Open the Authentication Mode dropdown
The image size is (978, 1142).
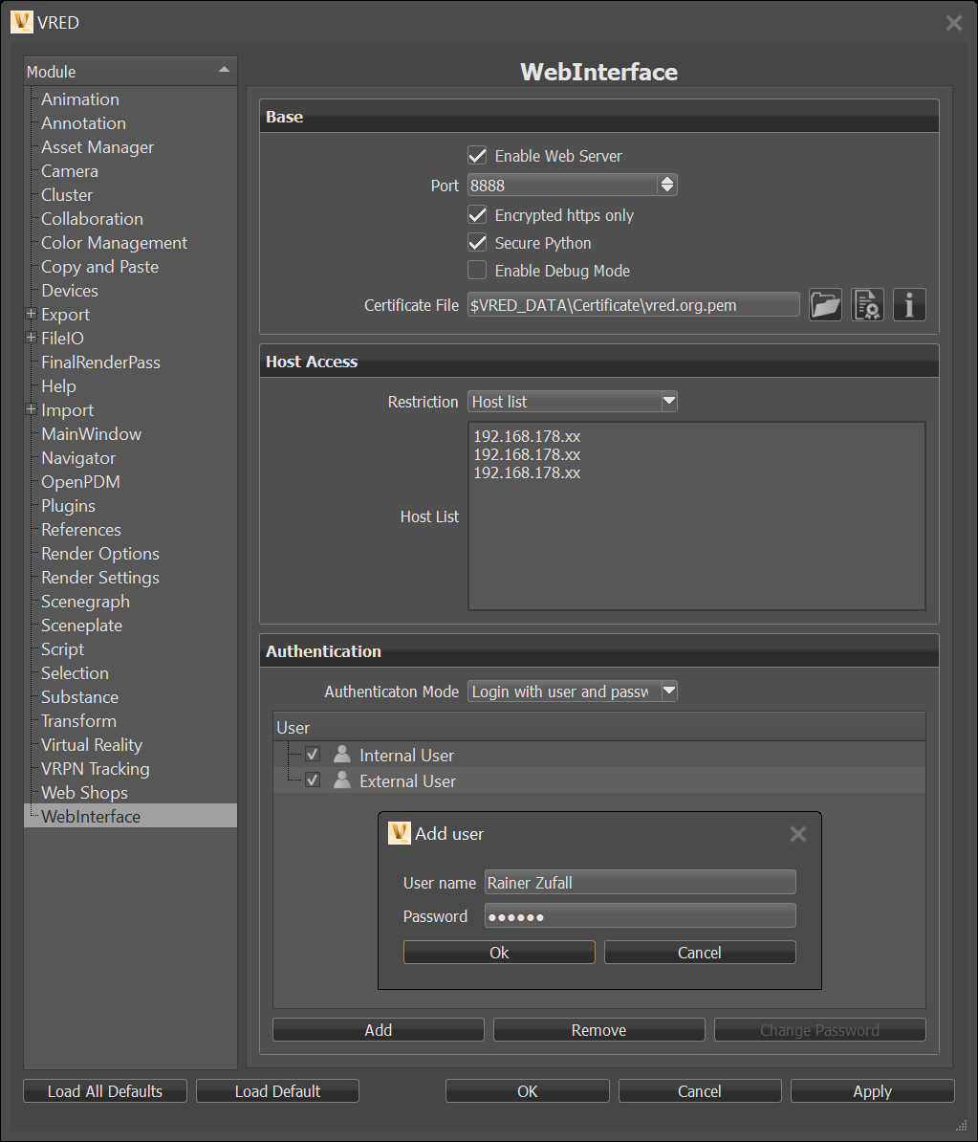[668, 691]
